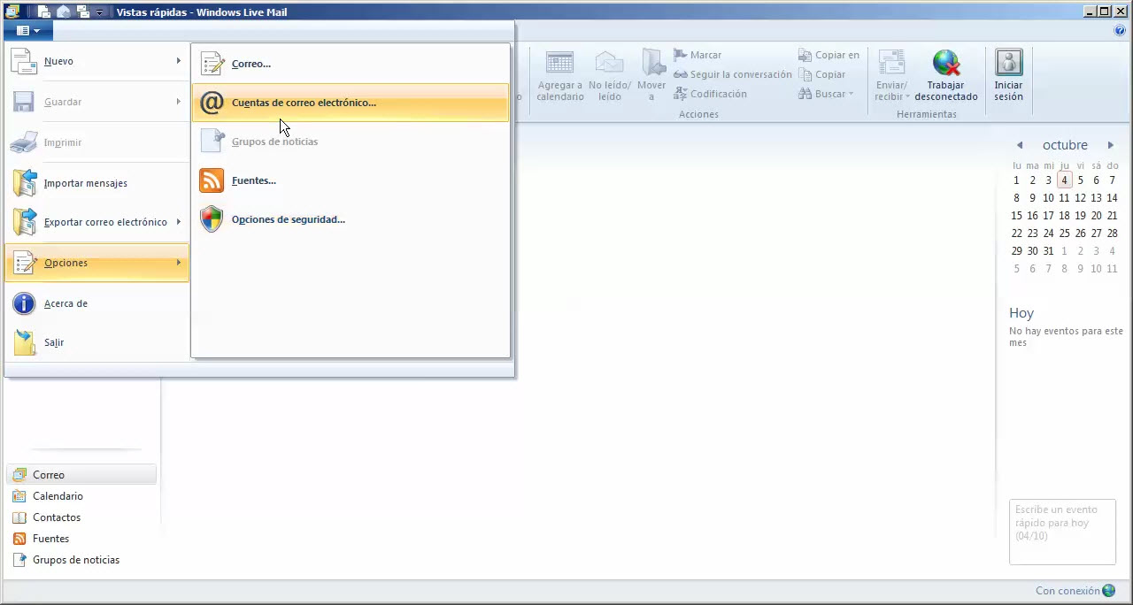Click the Mover a folder icon
Image resolution: width=1133 pixels, height=605 pixels.
click(x=652, y=75)
